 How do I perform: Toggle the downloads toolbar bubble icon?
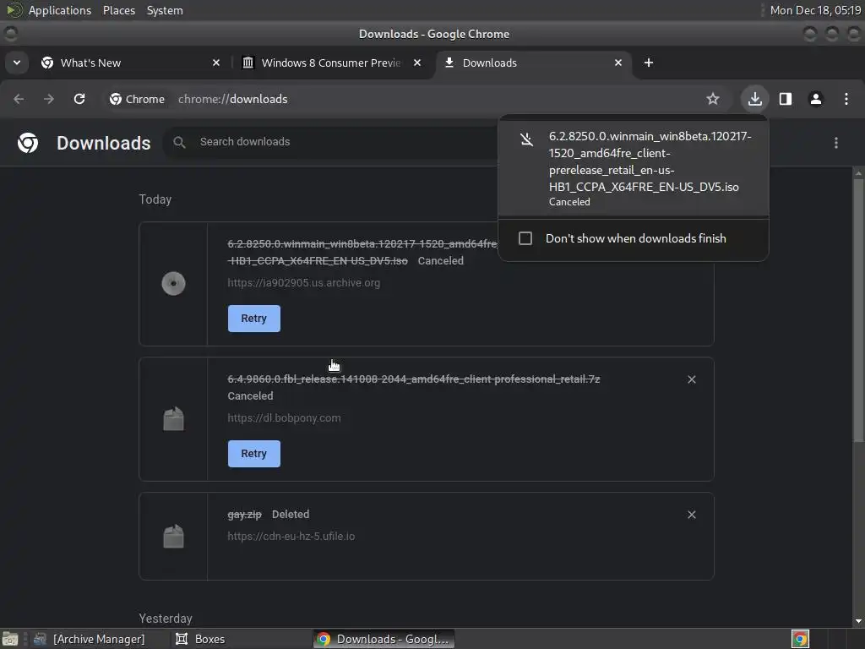(754, 99)
